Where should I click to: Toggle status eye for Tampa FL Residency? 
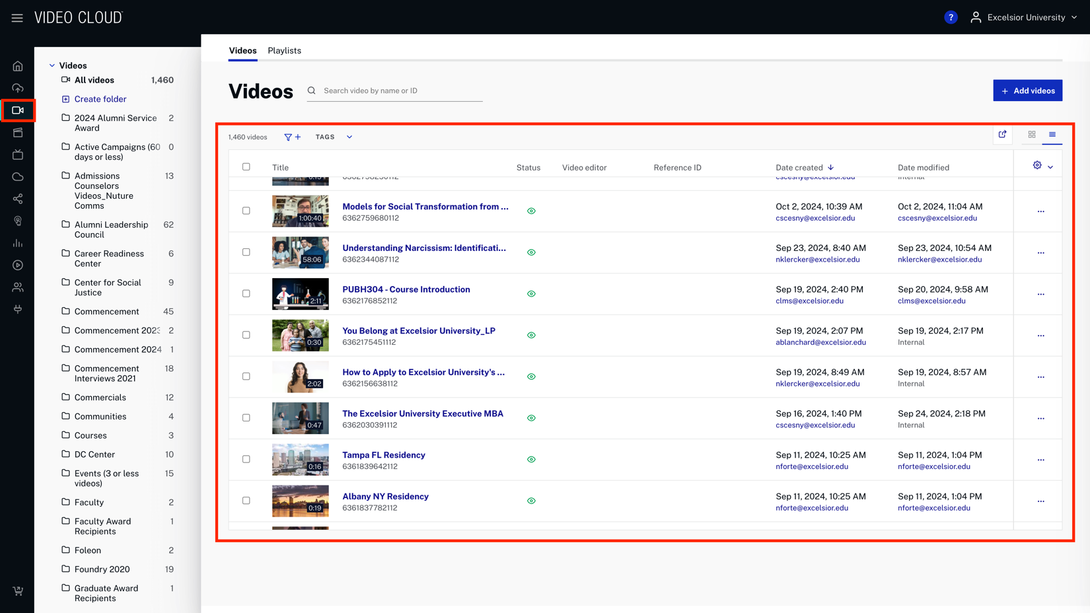531,460
